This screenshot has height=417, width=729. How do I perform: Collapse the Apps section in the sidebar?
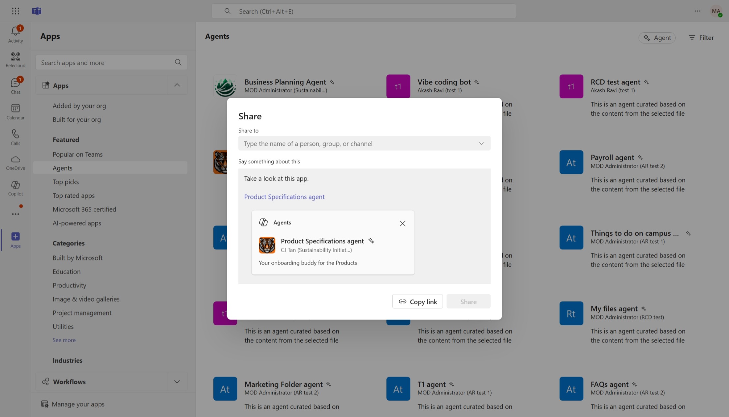177,85
